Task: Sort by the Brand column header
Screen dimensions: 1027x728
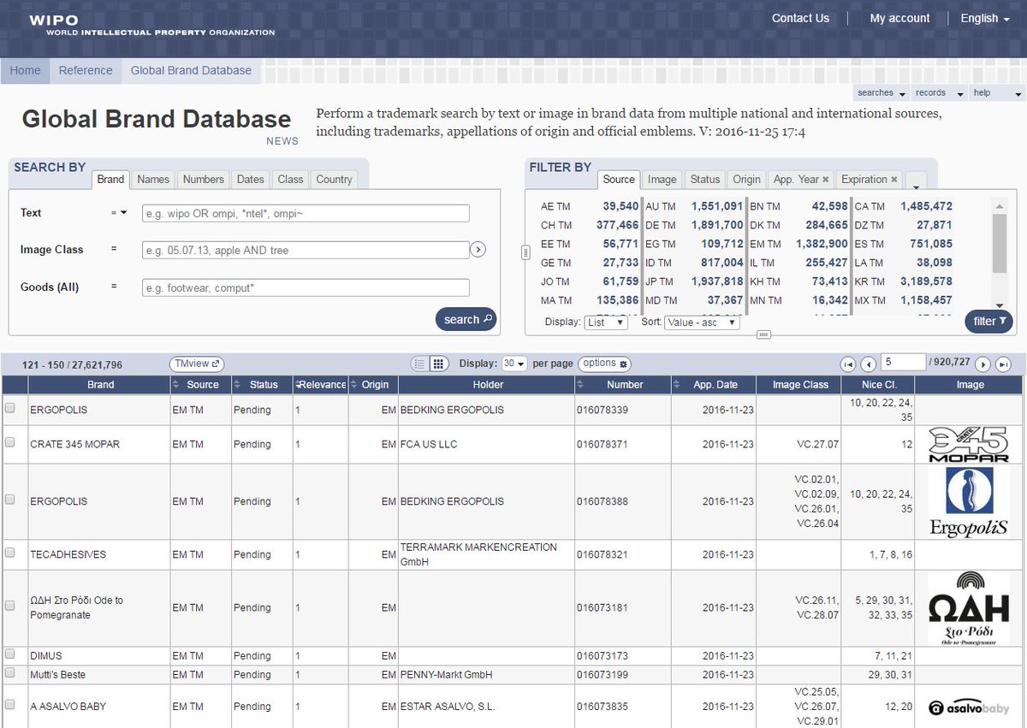Action: click(x=100, y=385)
